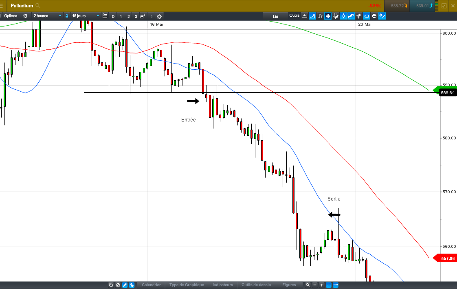Select the D timeframe preset button
This screenshot has height=289, width=457.
(113, 16)
